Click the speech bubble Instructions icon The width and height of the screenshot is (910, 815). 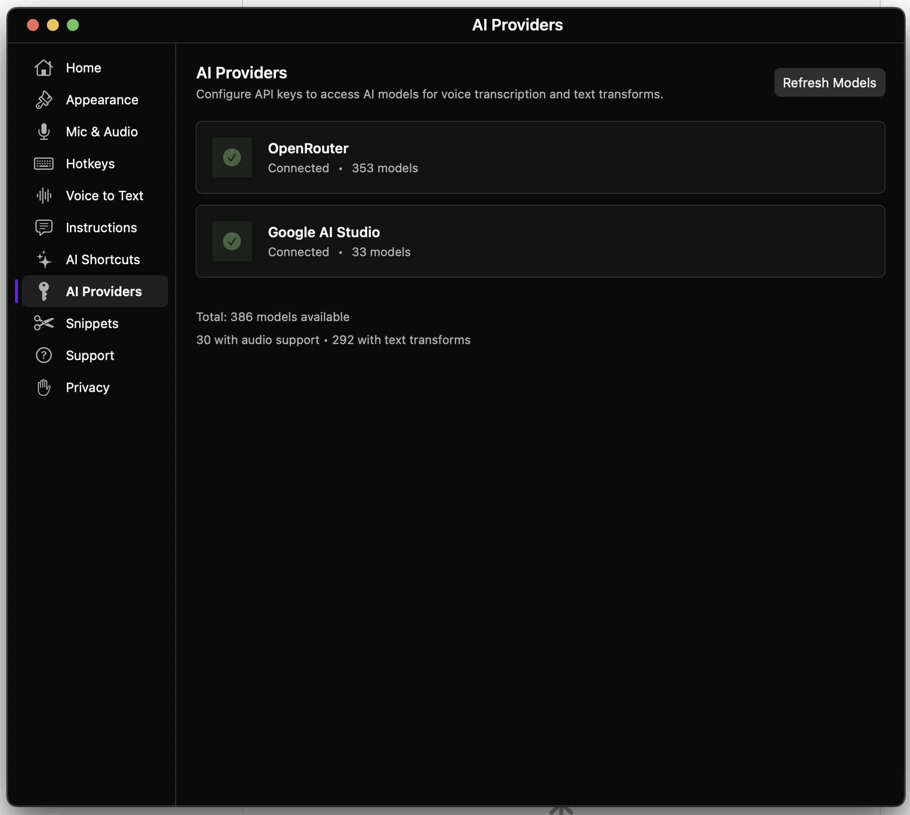coord(44,227)
